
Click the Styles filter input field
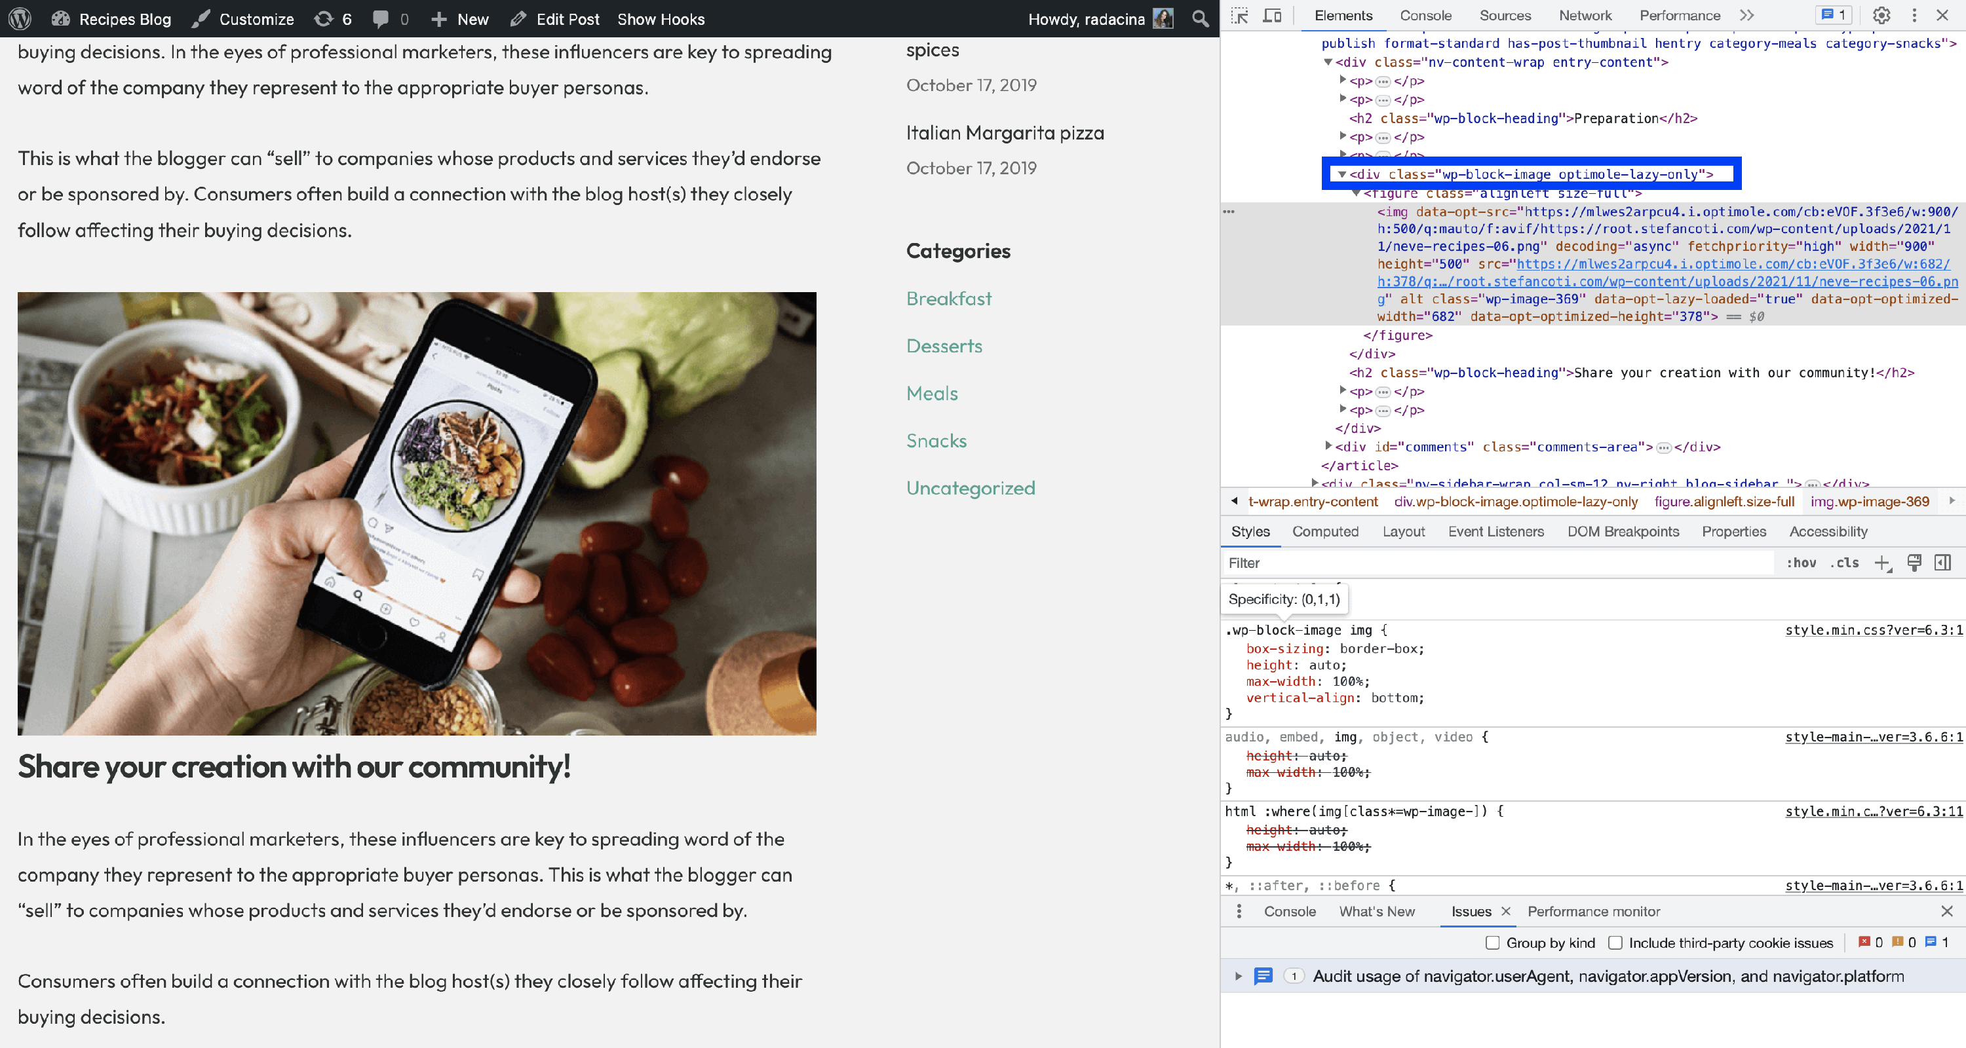(1496, 563)
